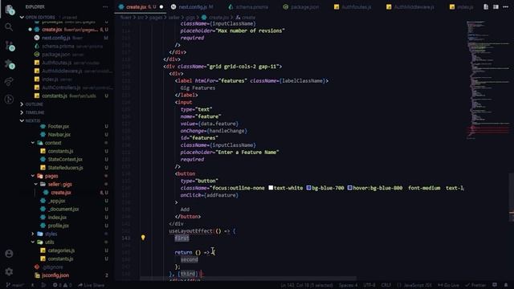514x289 pixels.
Task: Expand the Timeline section
Action: (34, 112)
